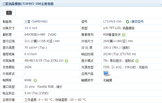This screenshot has width=162, height=103.
Task: Click the laptop icon in 应用产品 row
Action: [107, 73]
